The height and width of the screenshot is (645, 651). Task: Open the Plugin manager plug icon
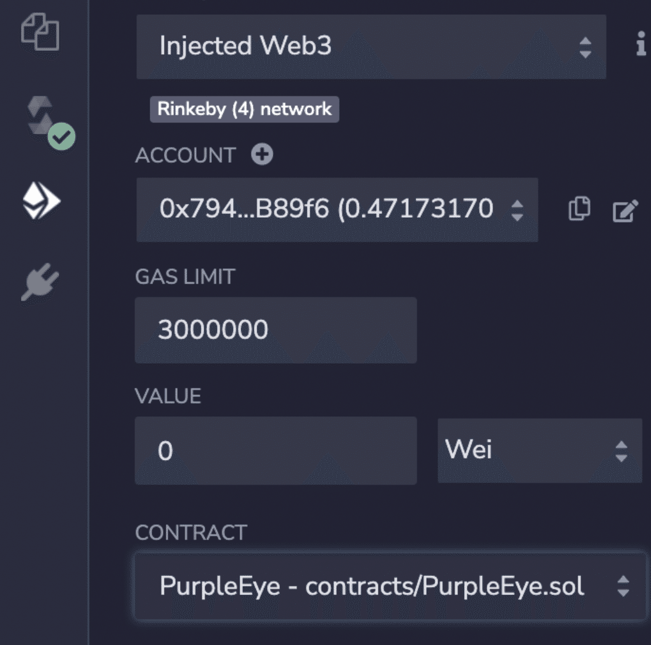point(40,282)
